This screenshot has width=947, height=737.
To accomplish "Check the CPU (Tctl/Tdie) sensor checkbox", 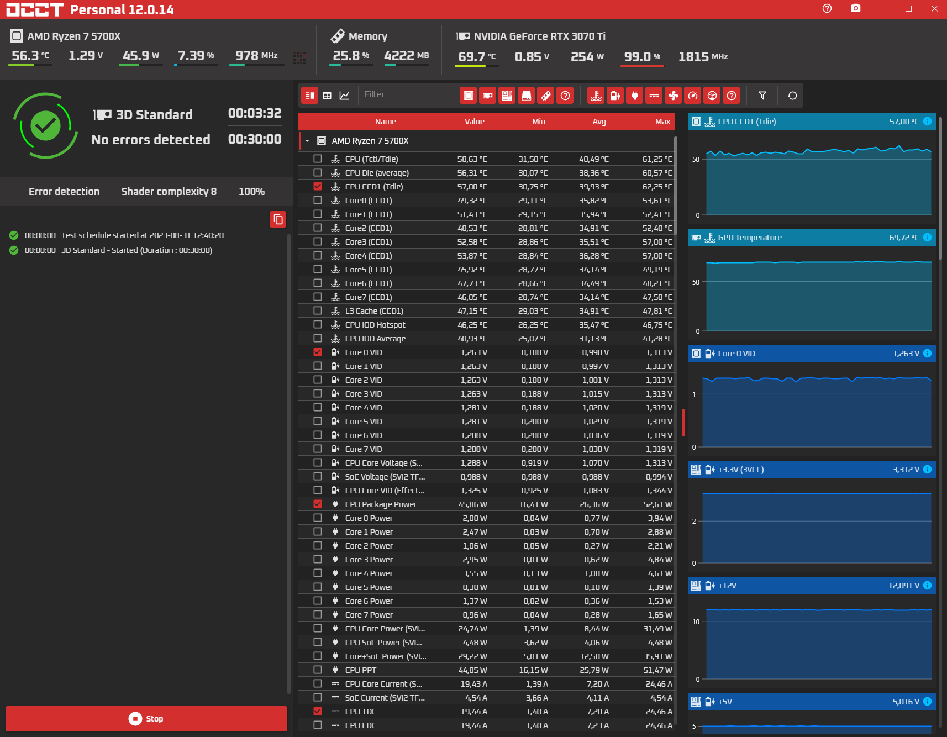I will tap(318, 159).
